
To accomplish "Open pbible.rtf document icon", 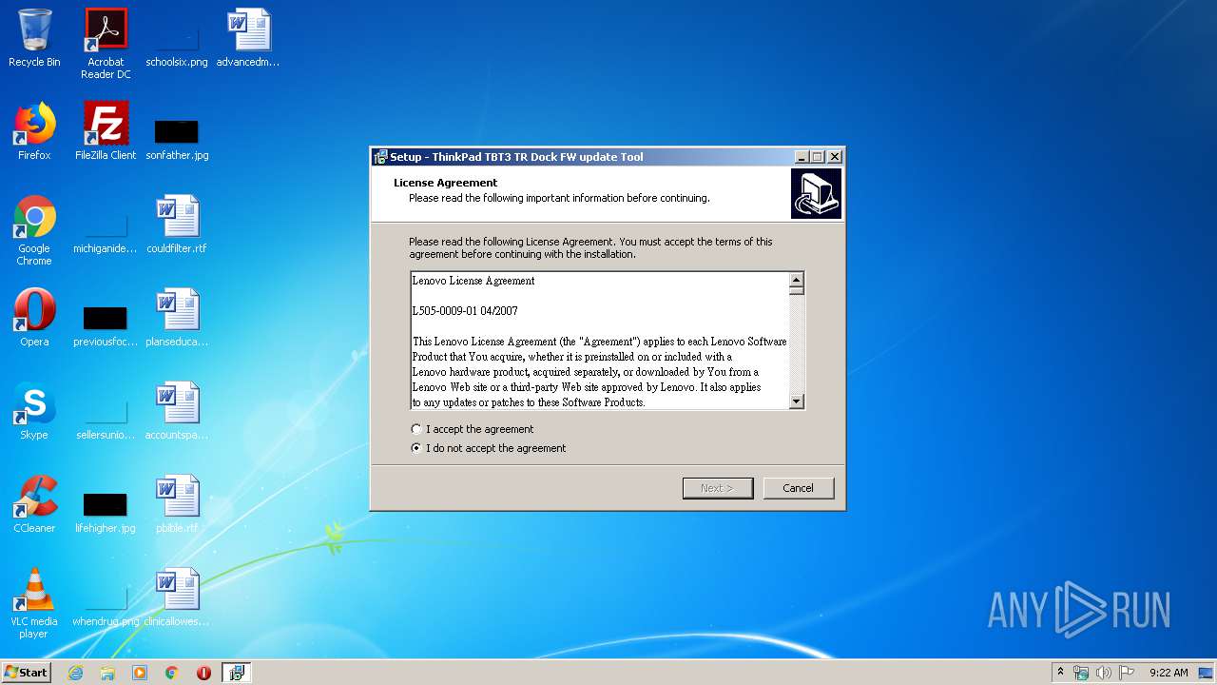I will tap(177, 503).
